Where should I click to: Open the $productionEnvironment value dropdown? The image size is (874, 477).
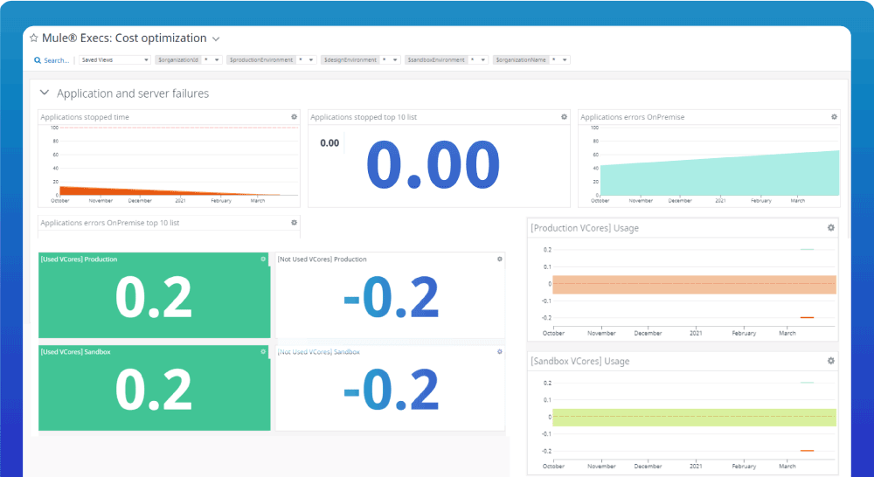(310, 60)
